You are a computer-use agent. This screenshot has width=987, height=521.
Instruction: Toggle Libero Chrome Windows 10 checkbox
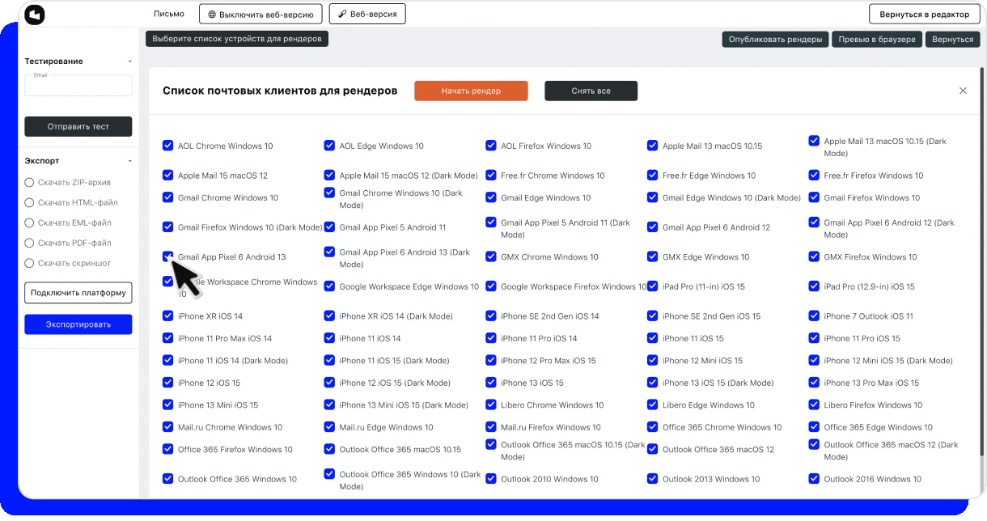coord(491,405)
